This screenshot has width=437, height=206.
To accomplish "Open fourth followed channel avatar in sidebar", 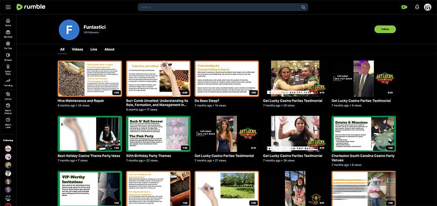I will click(x=8, y=173).
